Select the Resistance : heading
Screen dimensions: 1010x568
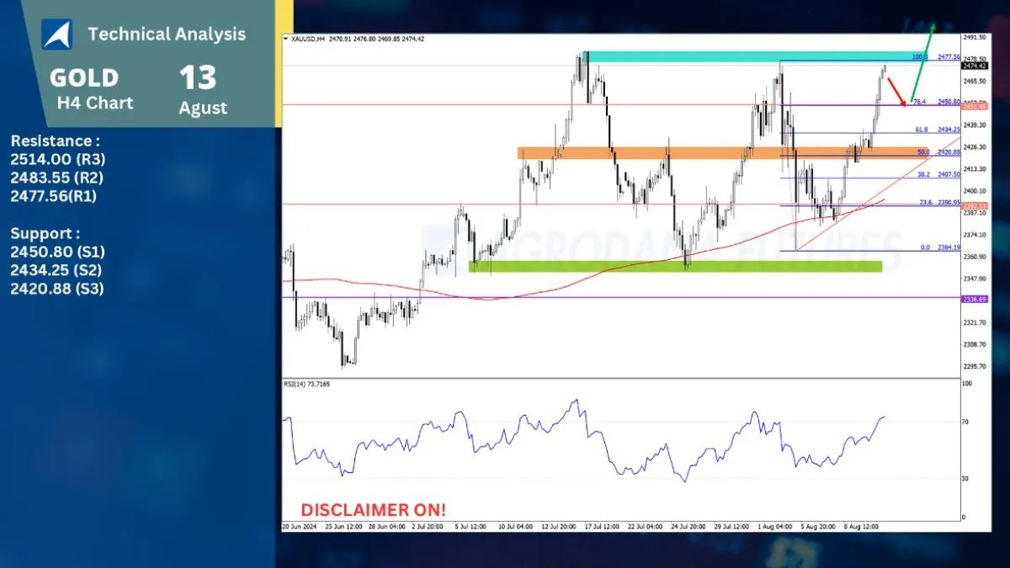(56, 141)
